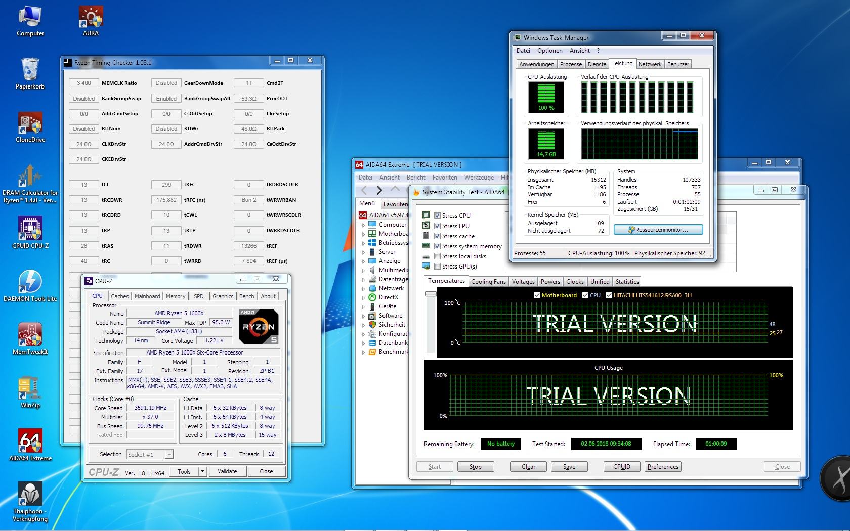
Task: Open the Socket #1 selection dropdown
Action: click(150, 454)
